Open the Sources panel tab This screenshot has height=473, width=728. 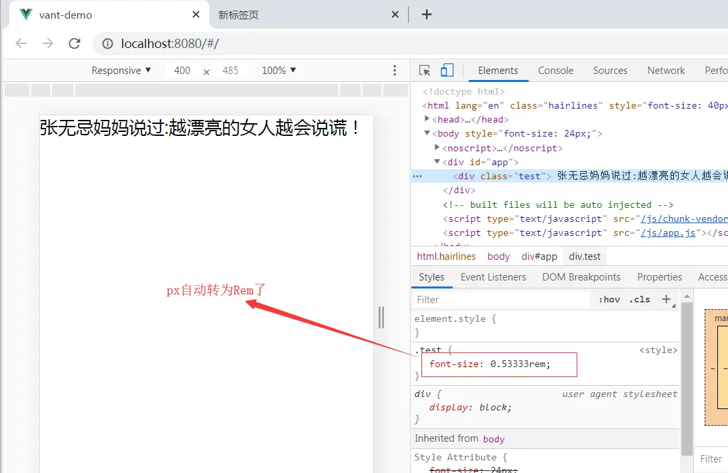pyautogui.click(x=610, y=71)
